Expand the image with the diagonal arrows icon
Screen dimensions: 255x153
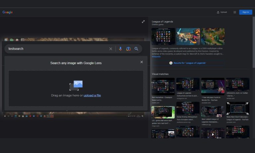(143, 22)
